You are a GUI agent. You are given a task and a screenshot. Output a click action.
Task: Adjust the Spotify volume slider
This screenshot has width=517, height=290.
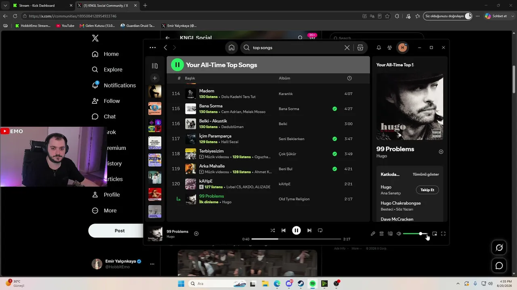click(x=415, y=234)
